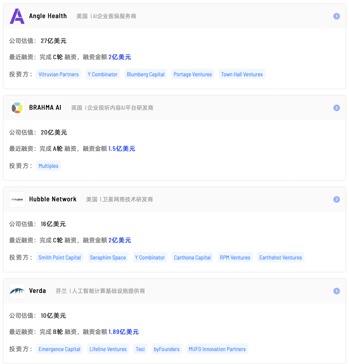Open MUFG Innovation Partners investor tag
This screenshot has width=349, height=364.
click(217, 349)
